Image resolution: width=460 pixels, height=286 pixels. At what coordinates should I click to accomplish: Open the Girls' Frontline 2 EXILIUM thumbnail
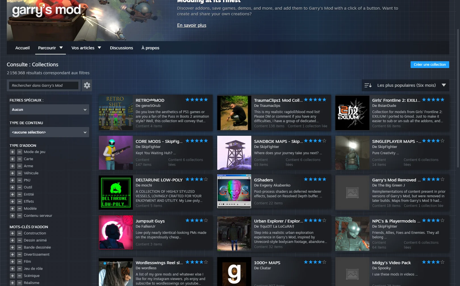[352, 113]
